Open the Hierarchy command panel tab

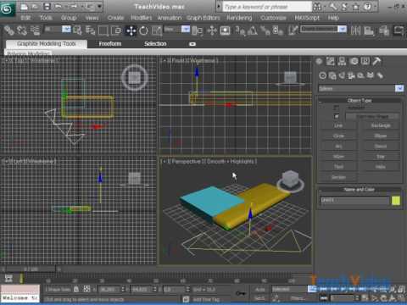click(342, 61)
